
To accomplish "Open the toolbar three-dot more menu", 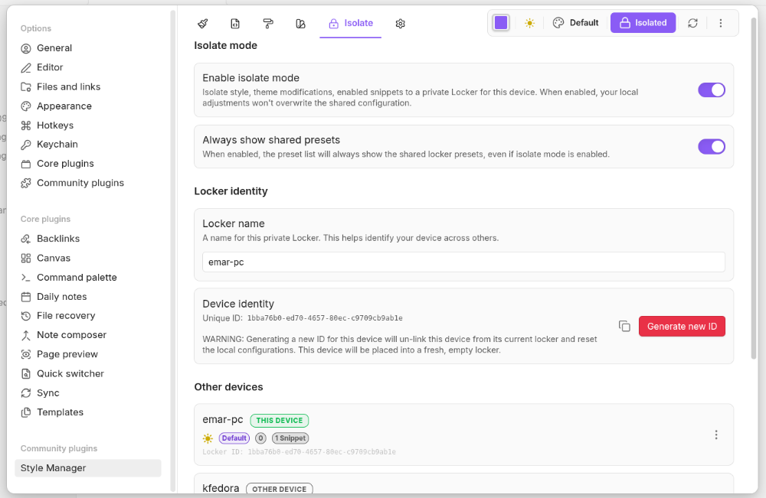I will [x=721, y=23].
